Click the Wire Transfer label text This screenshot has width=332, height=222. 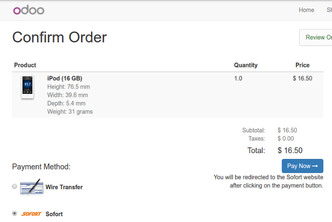pyautogui.click(x=64, y=187)
